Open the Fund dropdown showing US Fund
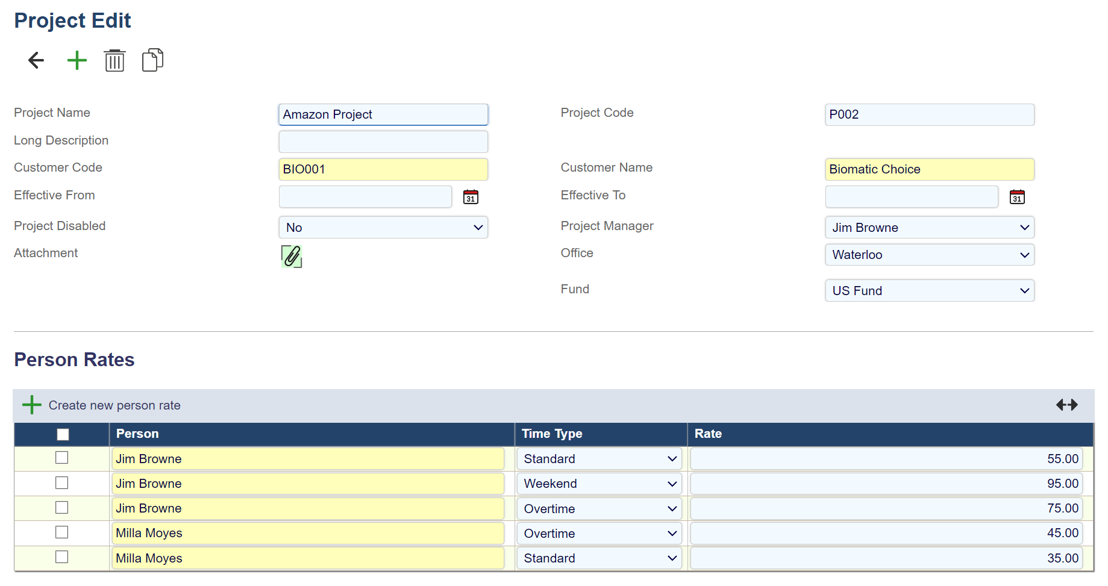The height and width of the screenshot is (586, 1108). pyautogui.click(x=929, y=291)
